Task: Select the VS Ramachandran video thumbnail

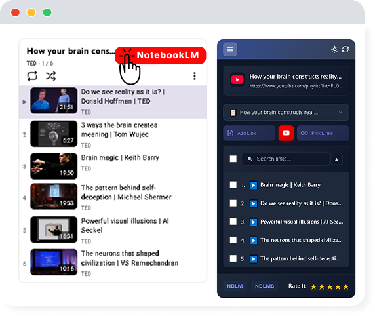Action: pyautogui.click(x=54, y=262)
